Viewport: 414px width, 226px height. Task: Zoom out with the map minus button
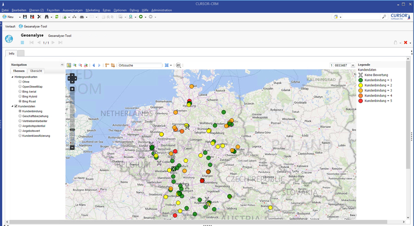click(x=72, y=147)
